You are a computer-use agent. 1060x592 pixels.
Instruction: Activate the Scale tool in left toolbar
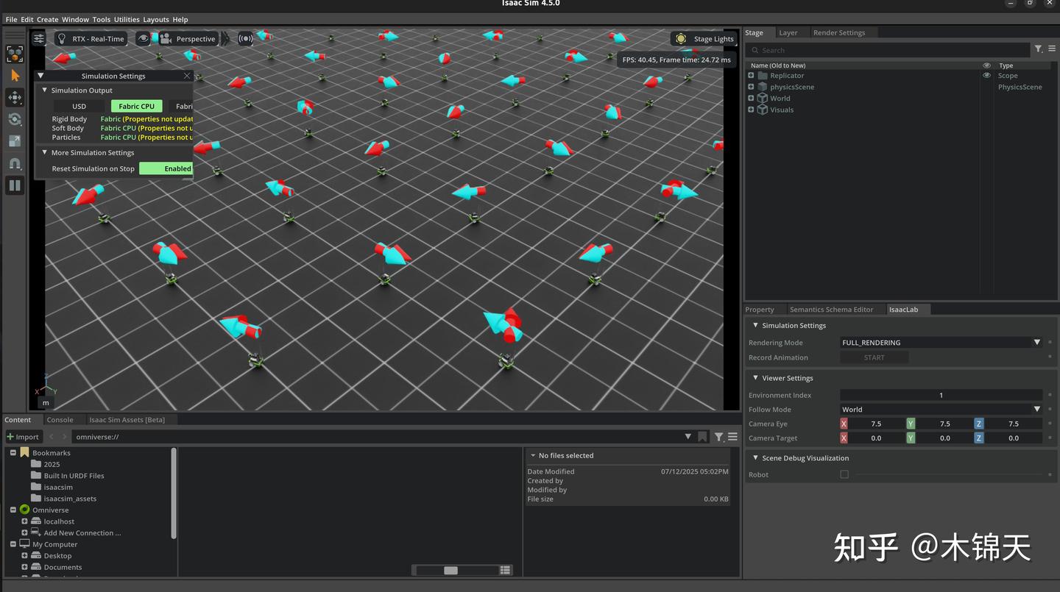(x=15, y=141)
